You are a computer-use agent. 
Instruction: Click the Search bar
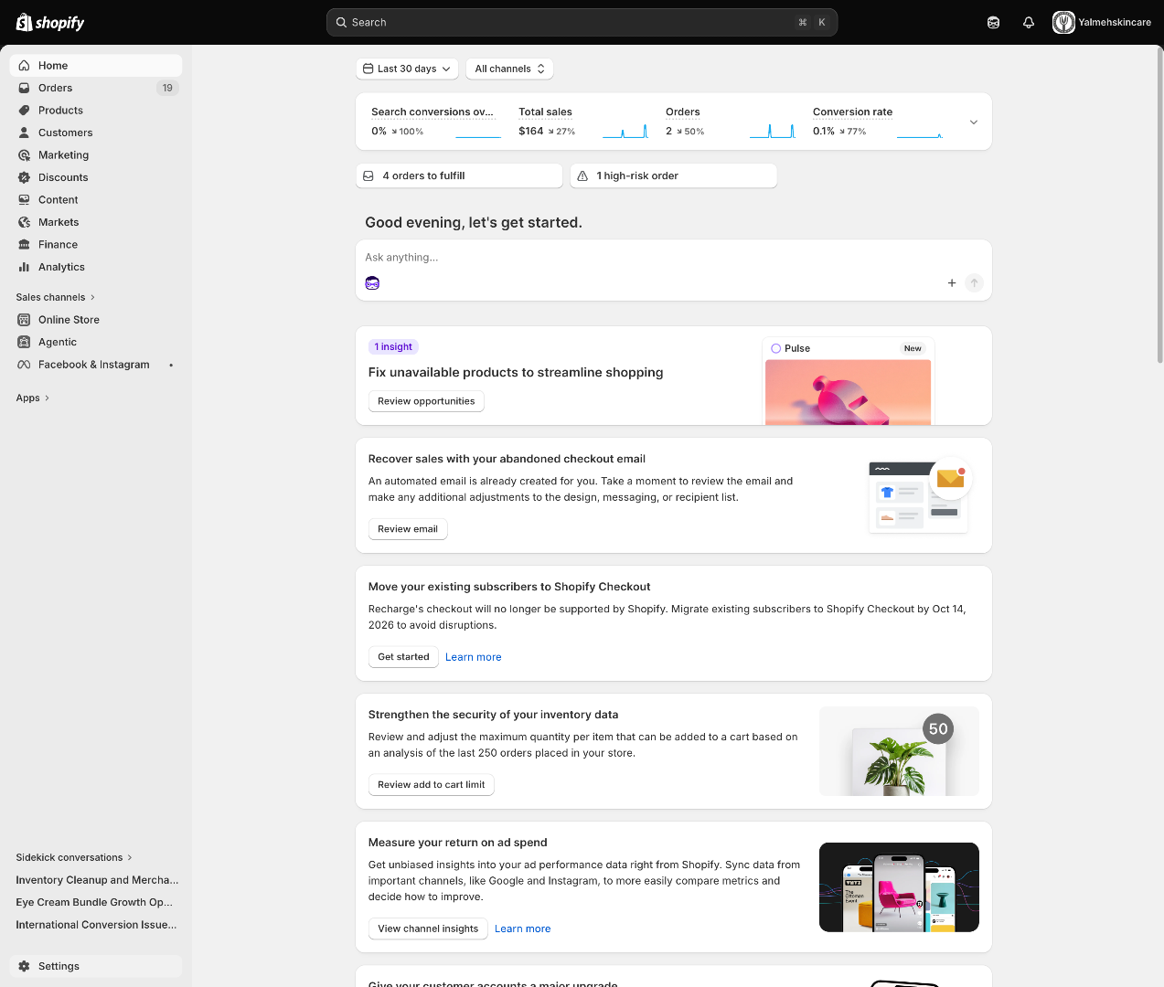point(582,22)
